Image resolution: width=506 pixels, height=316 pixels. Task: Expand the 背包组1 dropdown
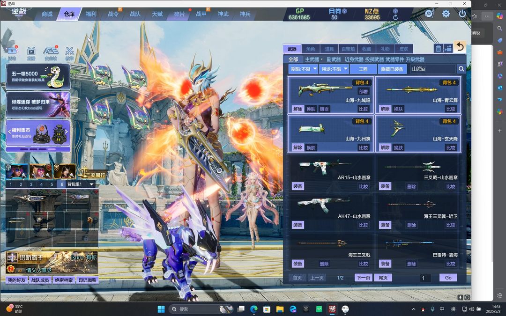tap(91, 184)
